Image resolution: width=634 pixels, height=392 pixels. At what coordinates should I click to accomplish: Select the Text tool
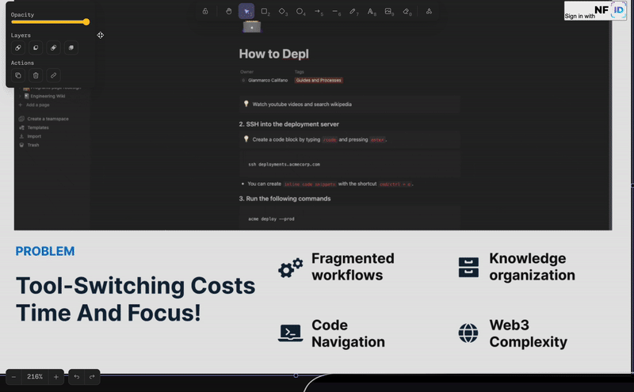click(371, 11)
